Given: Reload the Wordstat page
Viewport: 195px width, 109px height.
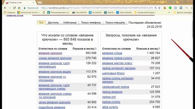Looking at the screenshot, I should pos(14,8).
